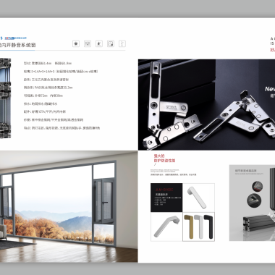
Task: Click the lower circular profile detail inset
Action: click(x=254, y=200)
